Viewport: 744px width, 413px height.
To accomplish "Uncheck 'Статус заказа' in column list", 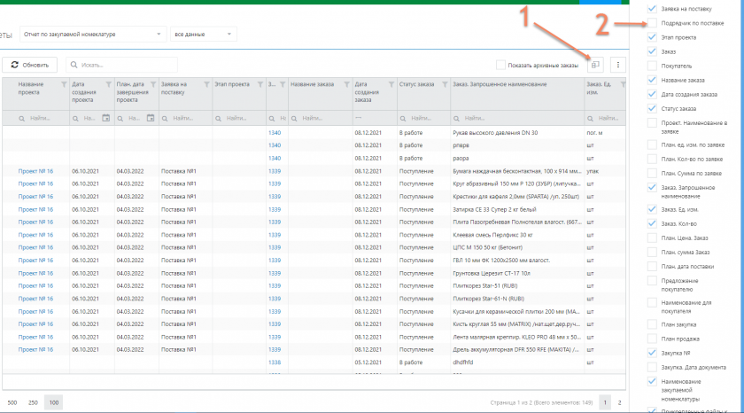I will pyautogui.click(x=653, y=108).
